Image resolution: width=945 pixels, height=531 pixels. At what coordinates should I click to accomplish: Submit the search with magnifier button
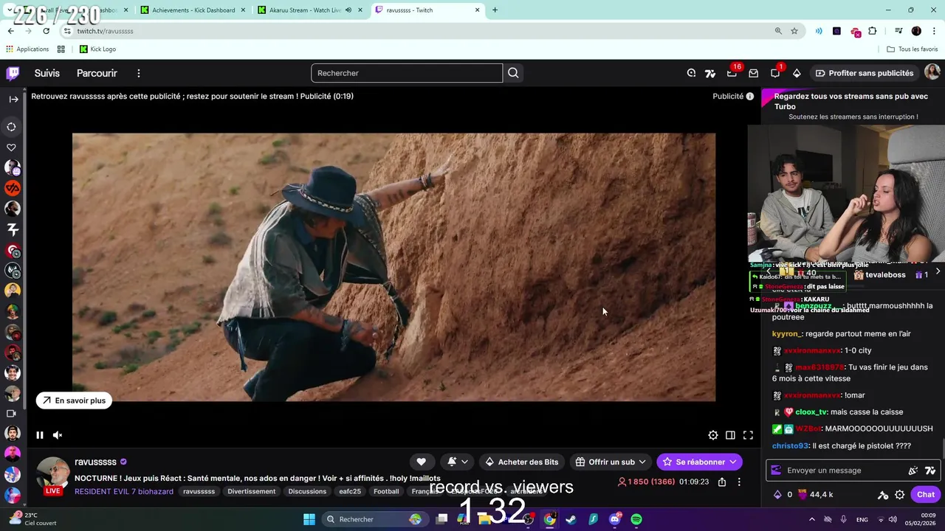tap(513, 73)
